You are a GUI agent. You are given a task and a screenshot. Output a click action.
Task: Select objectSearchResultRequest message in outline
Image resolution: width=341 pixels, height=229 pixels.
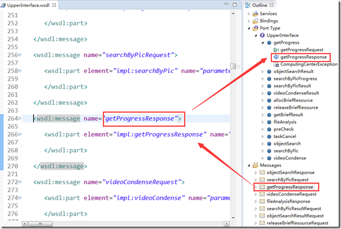(x=295, y=216)
